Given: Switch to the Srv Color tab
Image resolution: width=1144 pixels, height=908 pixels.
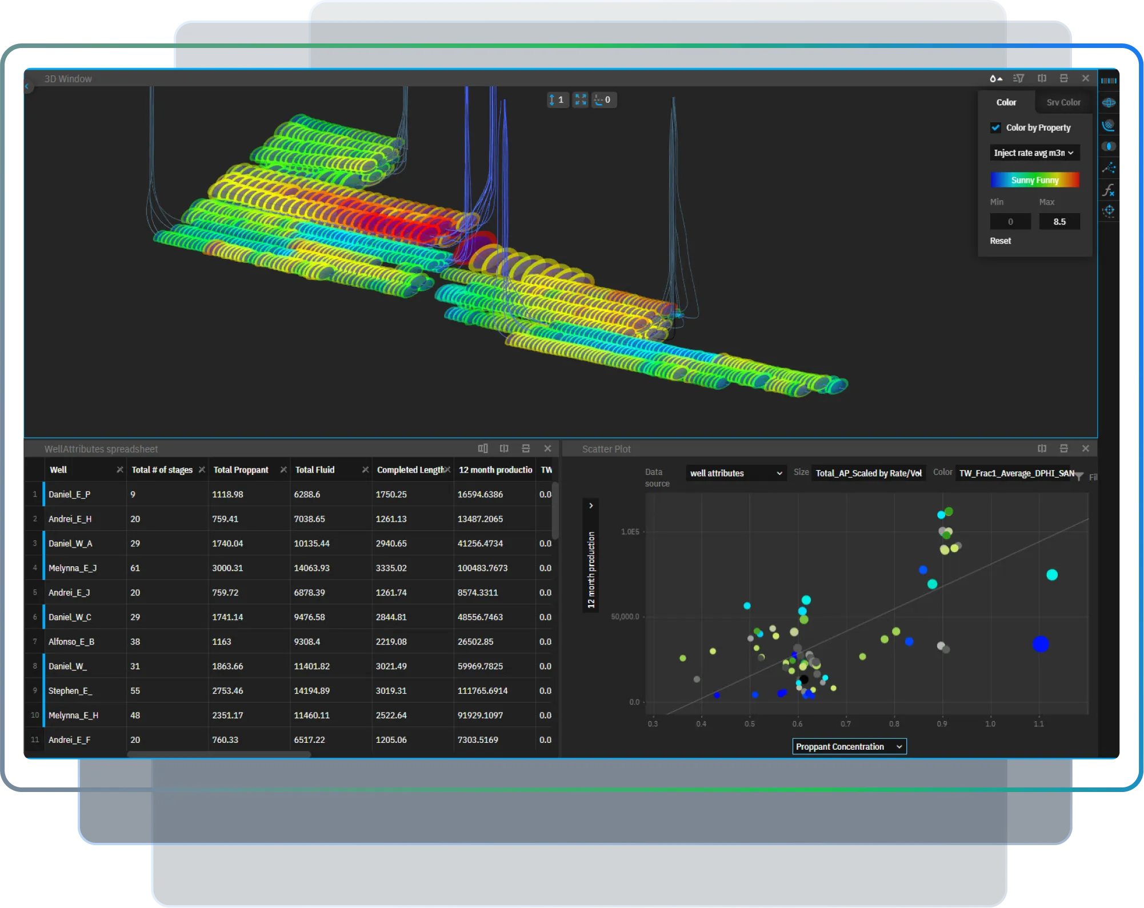Looking at the screenshot, I should (x=1063, y=102).
